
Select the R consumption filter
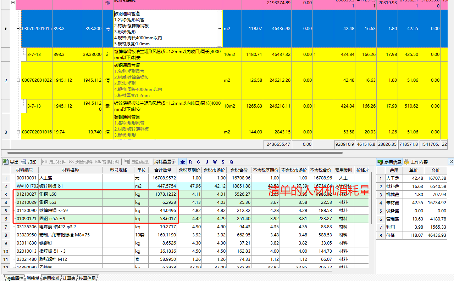[x=190, y=162]
